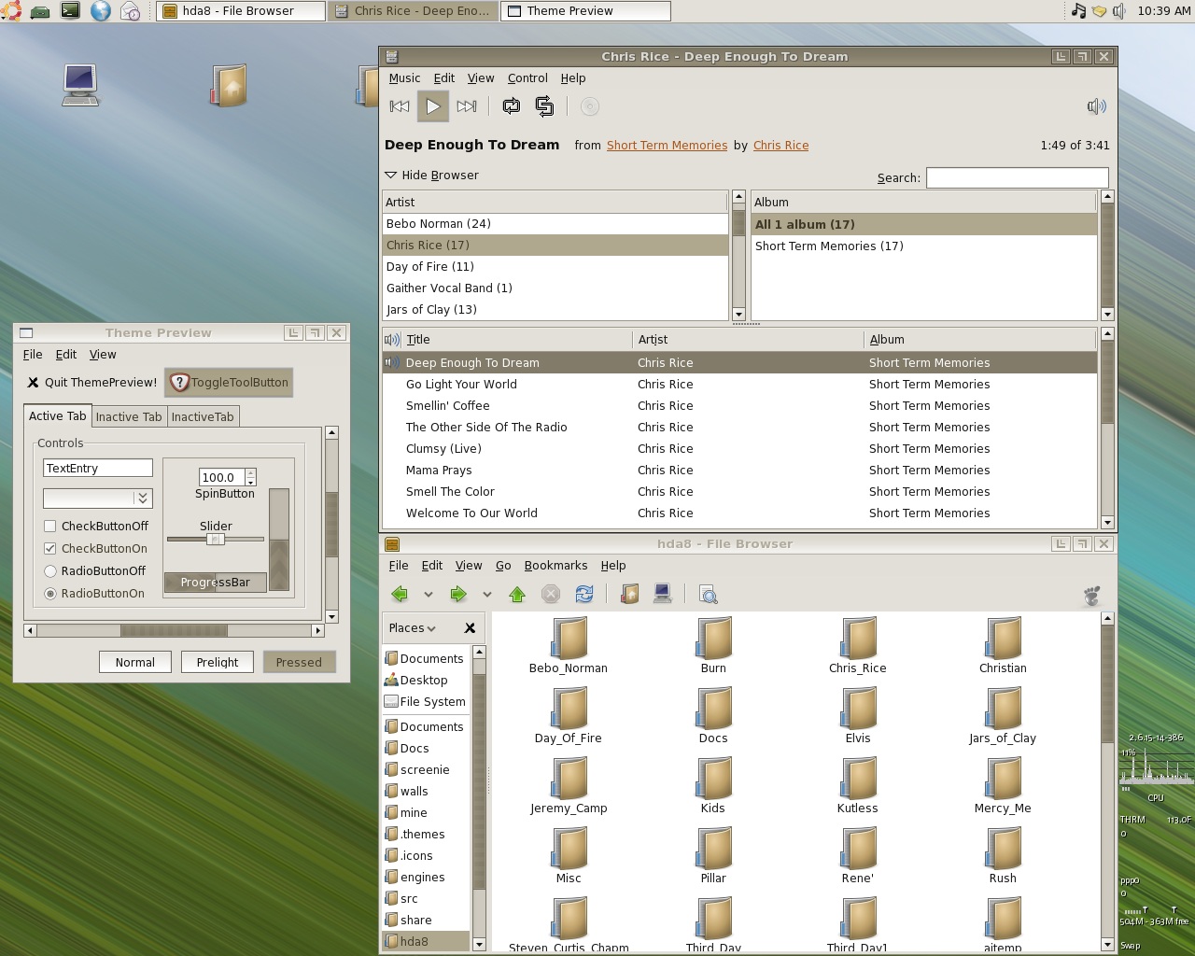
Task: Click the Home folder toolbar icon
Action: (x=629, y=594)
